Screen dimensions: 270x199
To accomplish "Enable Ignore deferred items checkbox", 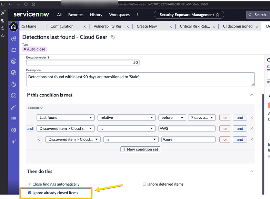I will tap(144, 184).
